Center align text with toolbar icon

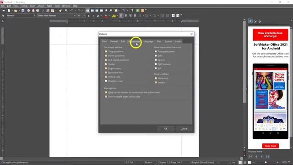point(126,16)
